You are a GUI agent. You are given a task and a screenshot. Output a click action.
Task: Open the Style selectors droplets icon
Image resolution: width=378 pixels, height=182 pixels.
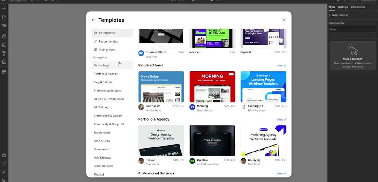pos(4,53)
